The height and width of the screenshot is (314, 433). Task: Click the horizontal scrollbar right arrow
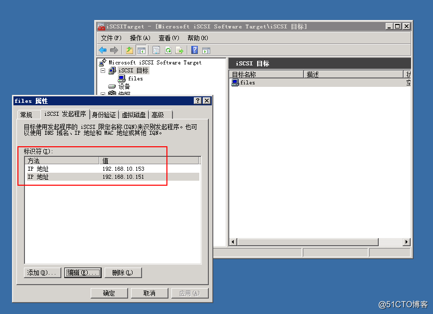[406, 242]
